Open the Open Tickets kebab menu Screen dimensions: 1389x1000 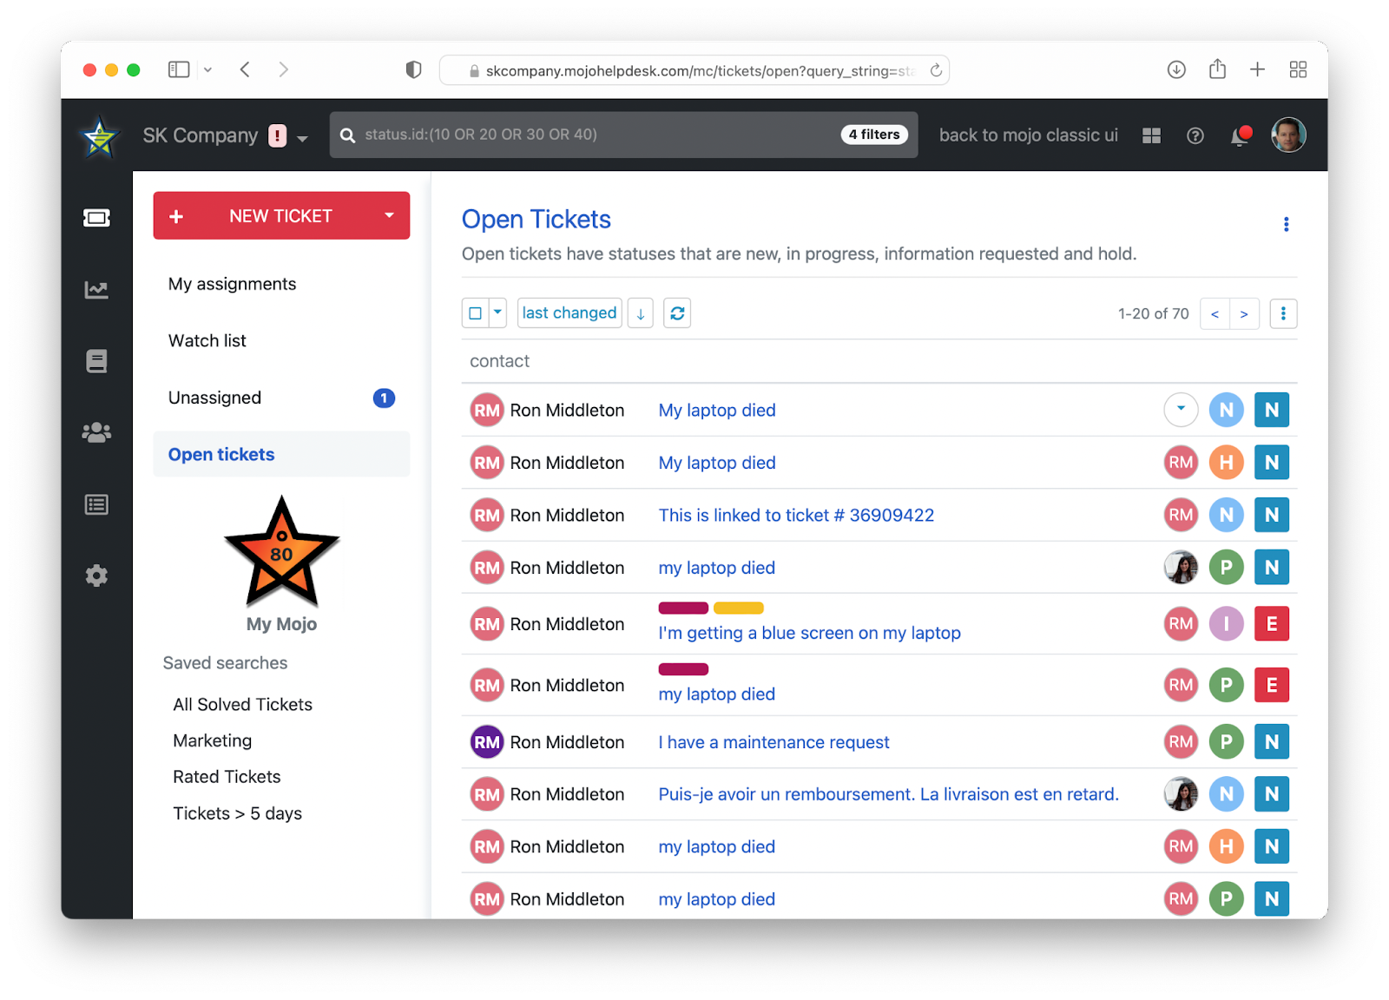tap(1286, 224)
